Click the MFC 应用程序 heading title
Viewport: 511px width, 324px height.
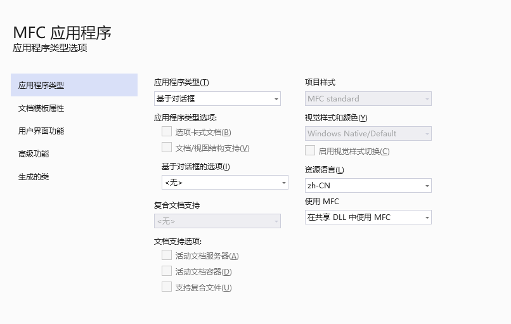click(x=62, y=33)
